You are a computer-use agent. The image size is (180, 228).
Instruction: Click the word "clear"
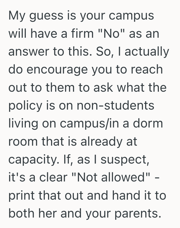click(x=53, y=177)
